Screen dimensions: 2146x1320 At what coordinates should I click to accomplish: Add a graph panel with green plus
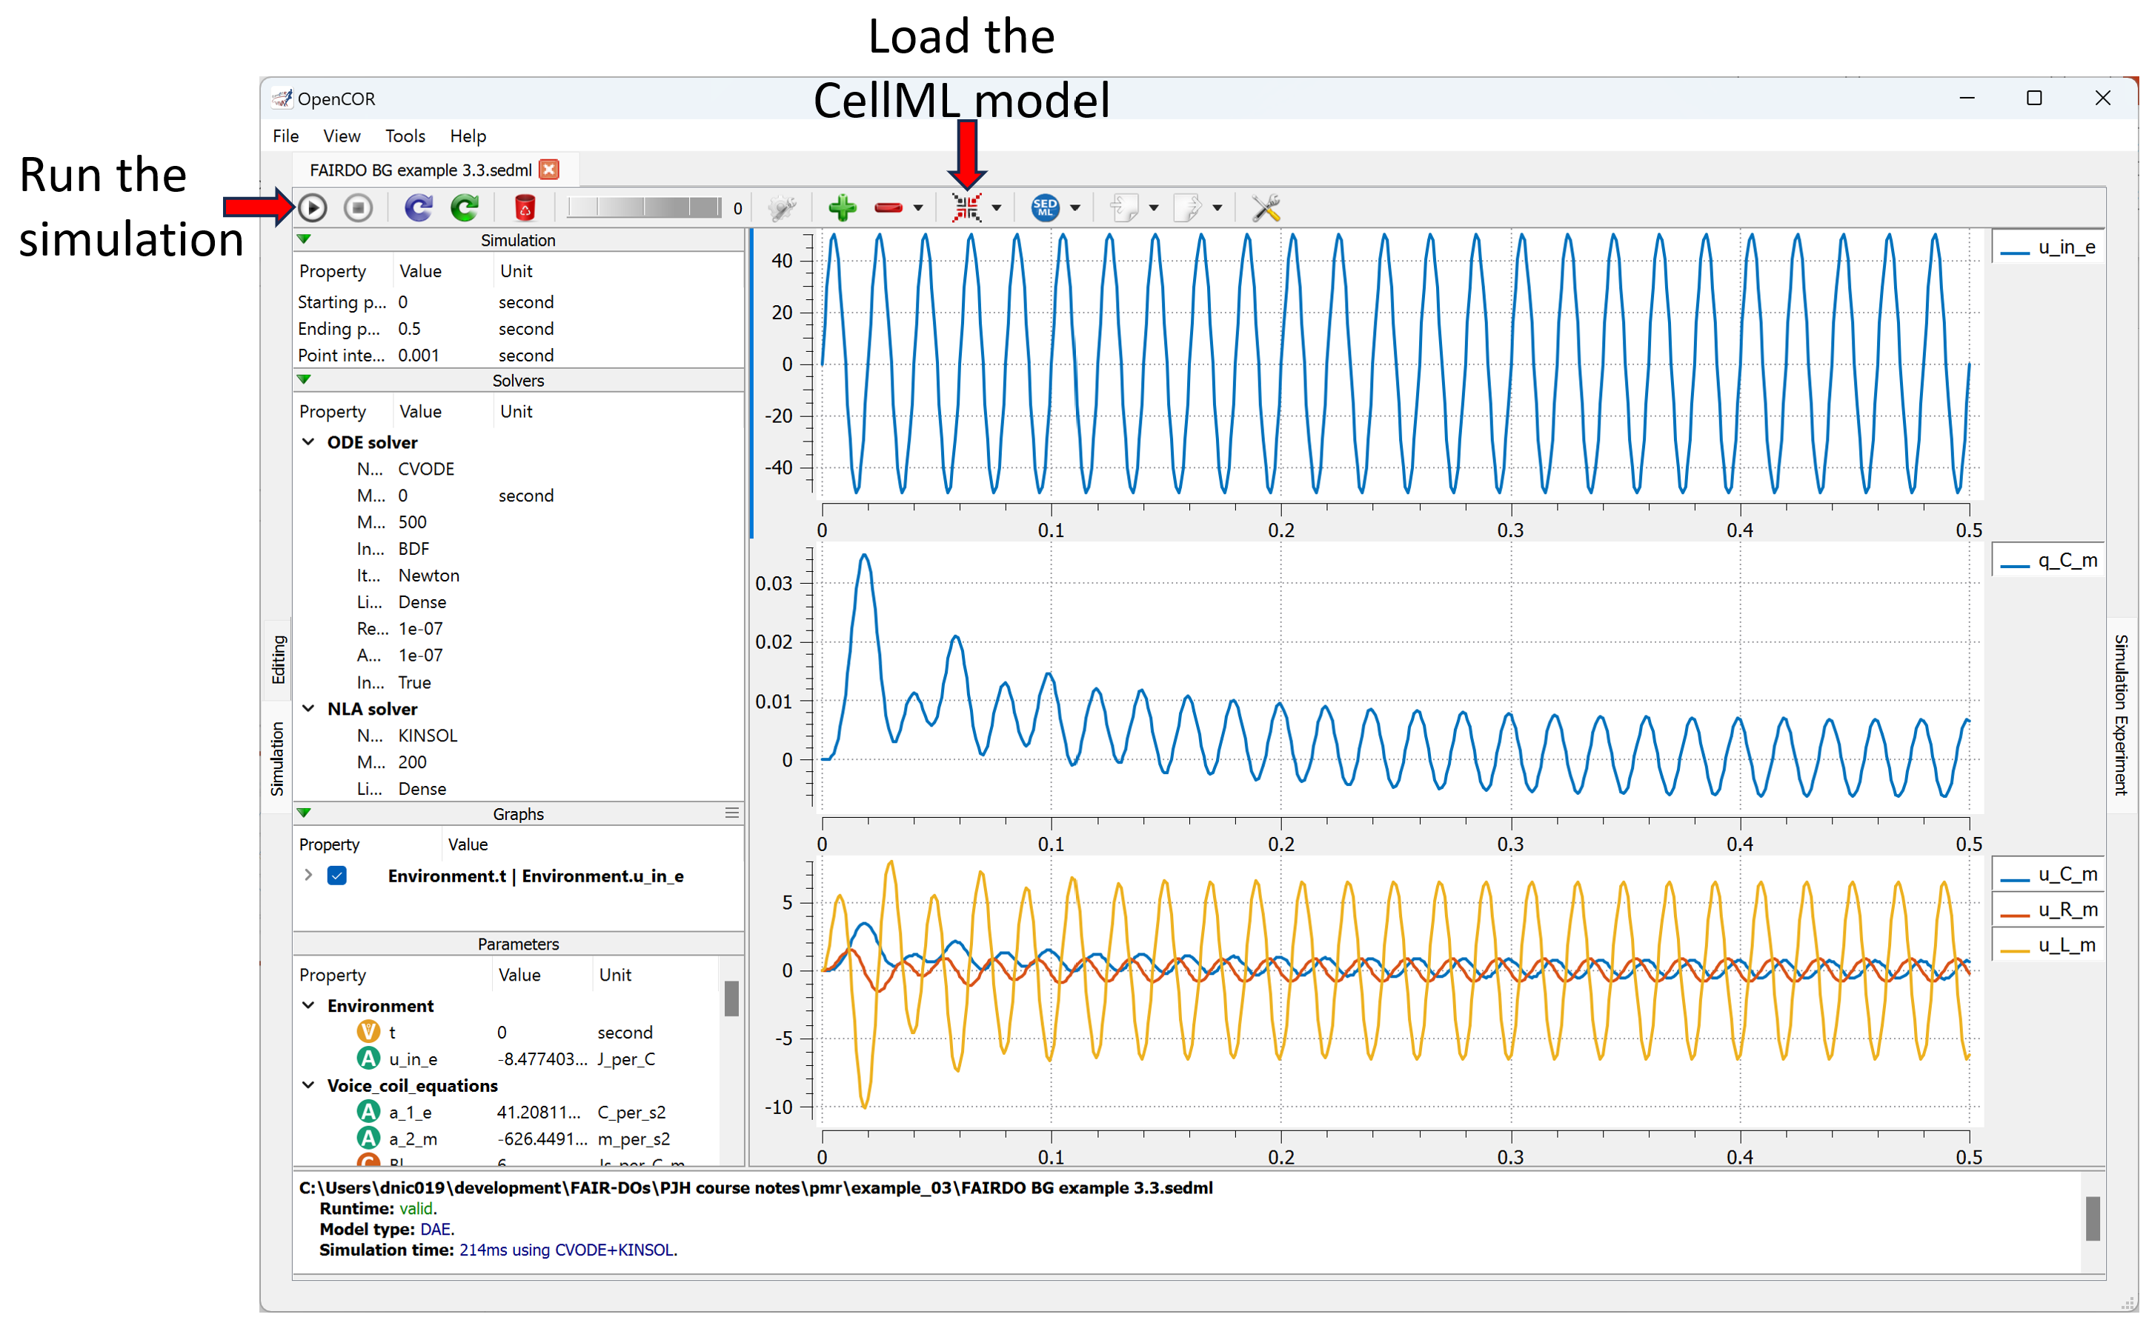coord(842,207)
